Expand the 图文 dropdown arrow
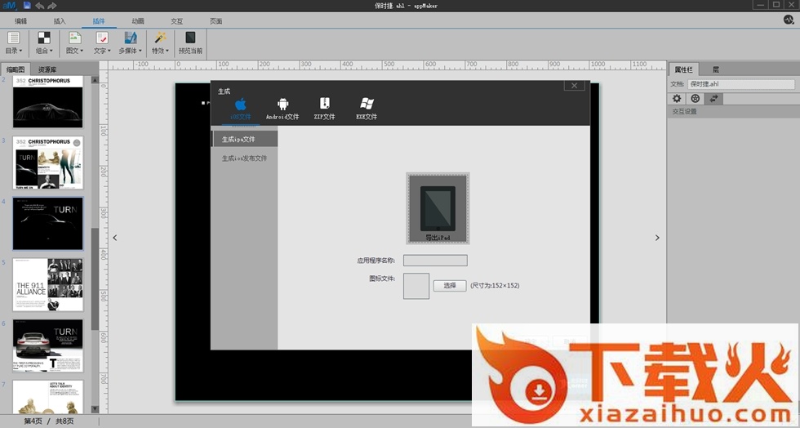This screenshot has height=428, width=800. pos(82,51)
